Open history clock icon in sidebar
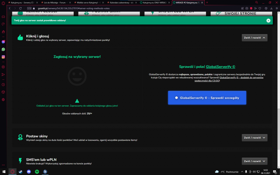This screenshot has height=175, width=280. [3, 85]
